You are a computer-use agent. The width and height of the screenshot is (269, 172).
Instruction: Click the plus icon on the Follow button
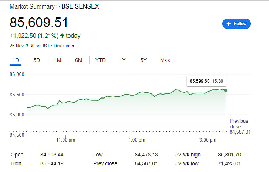coord(228,24)
